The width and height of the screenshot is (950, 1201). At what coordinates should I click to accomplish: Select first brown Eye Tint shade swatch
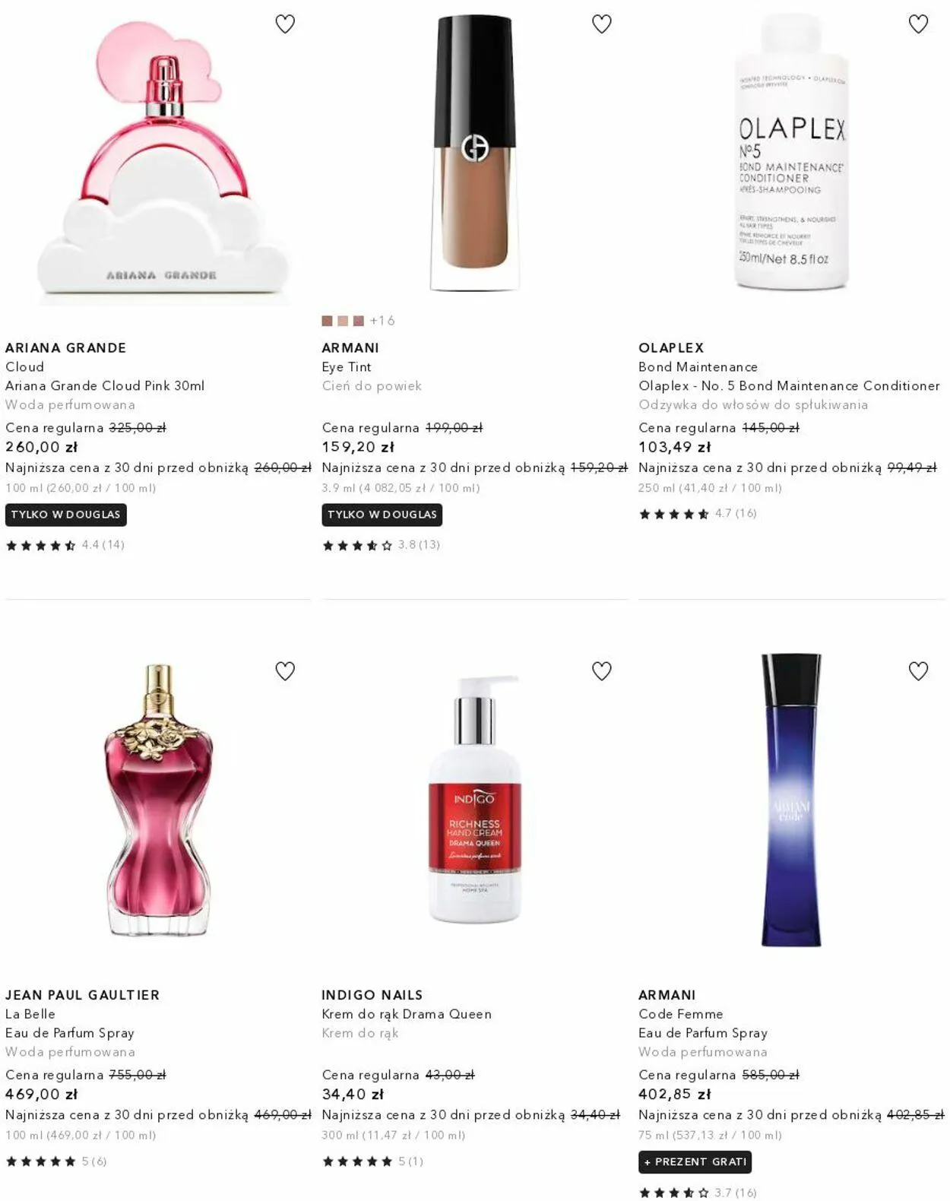coord(327,321)
